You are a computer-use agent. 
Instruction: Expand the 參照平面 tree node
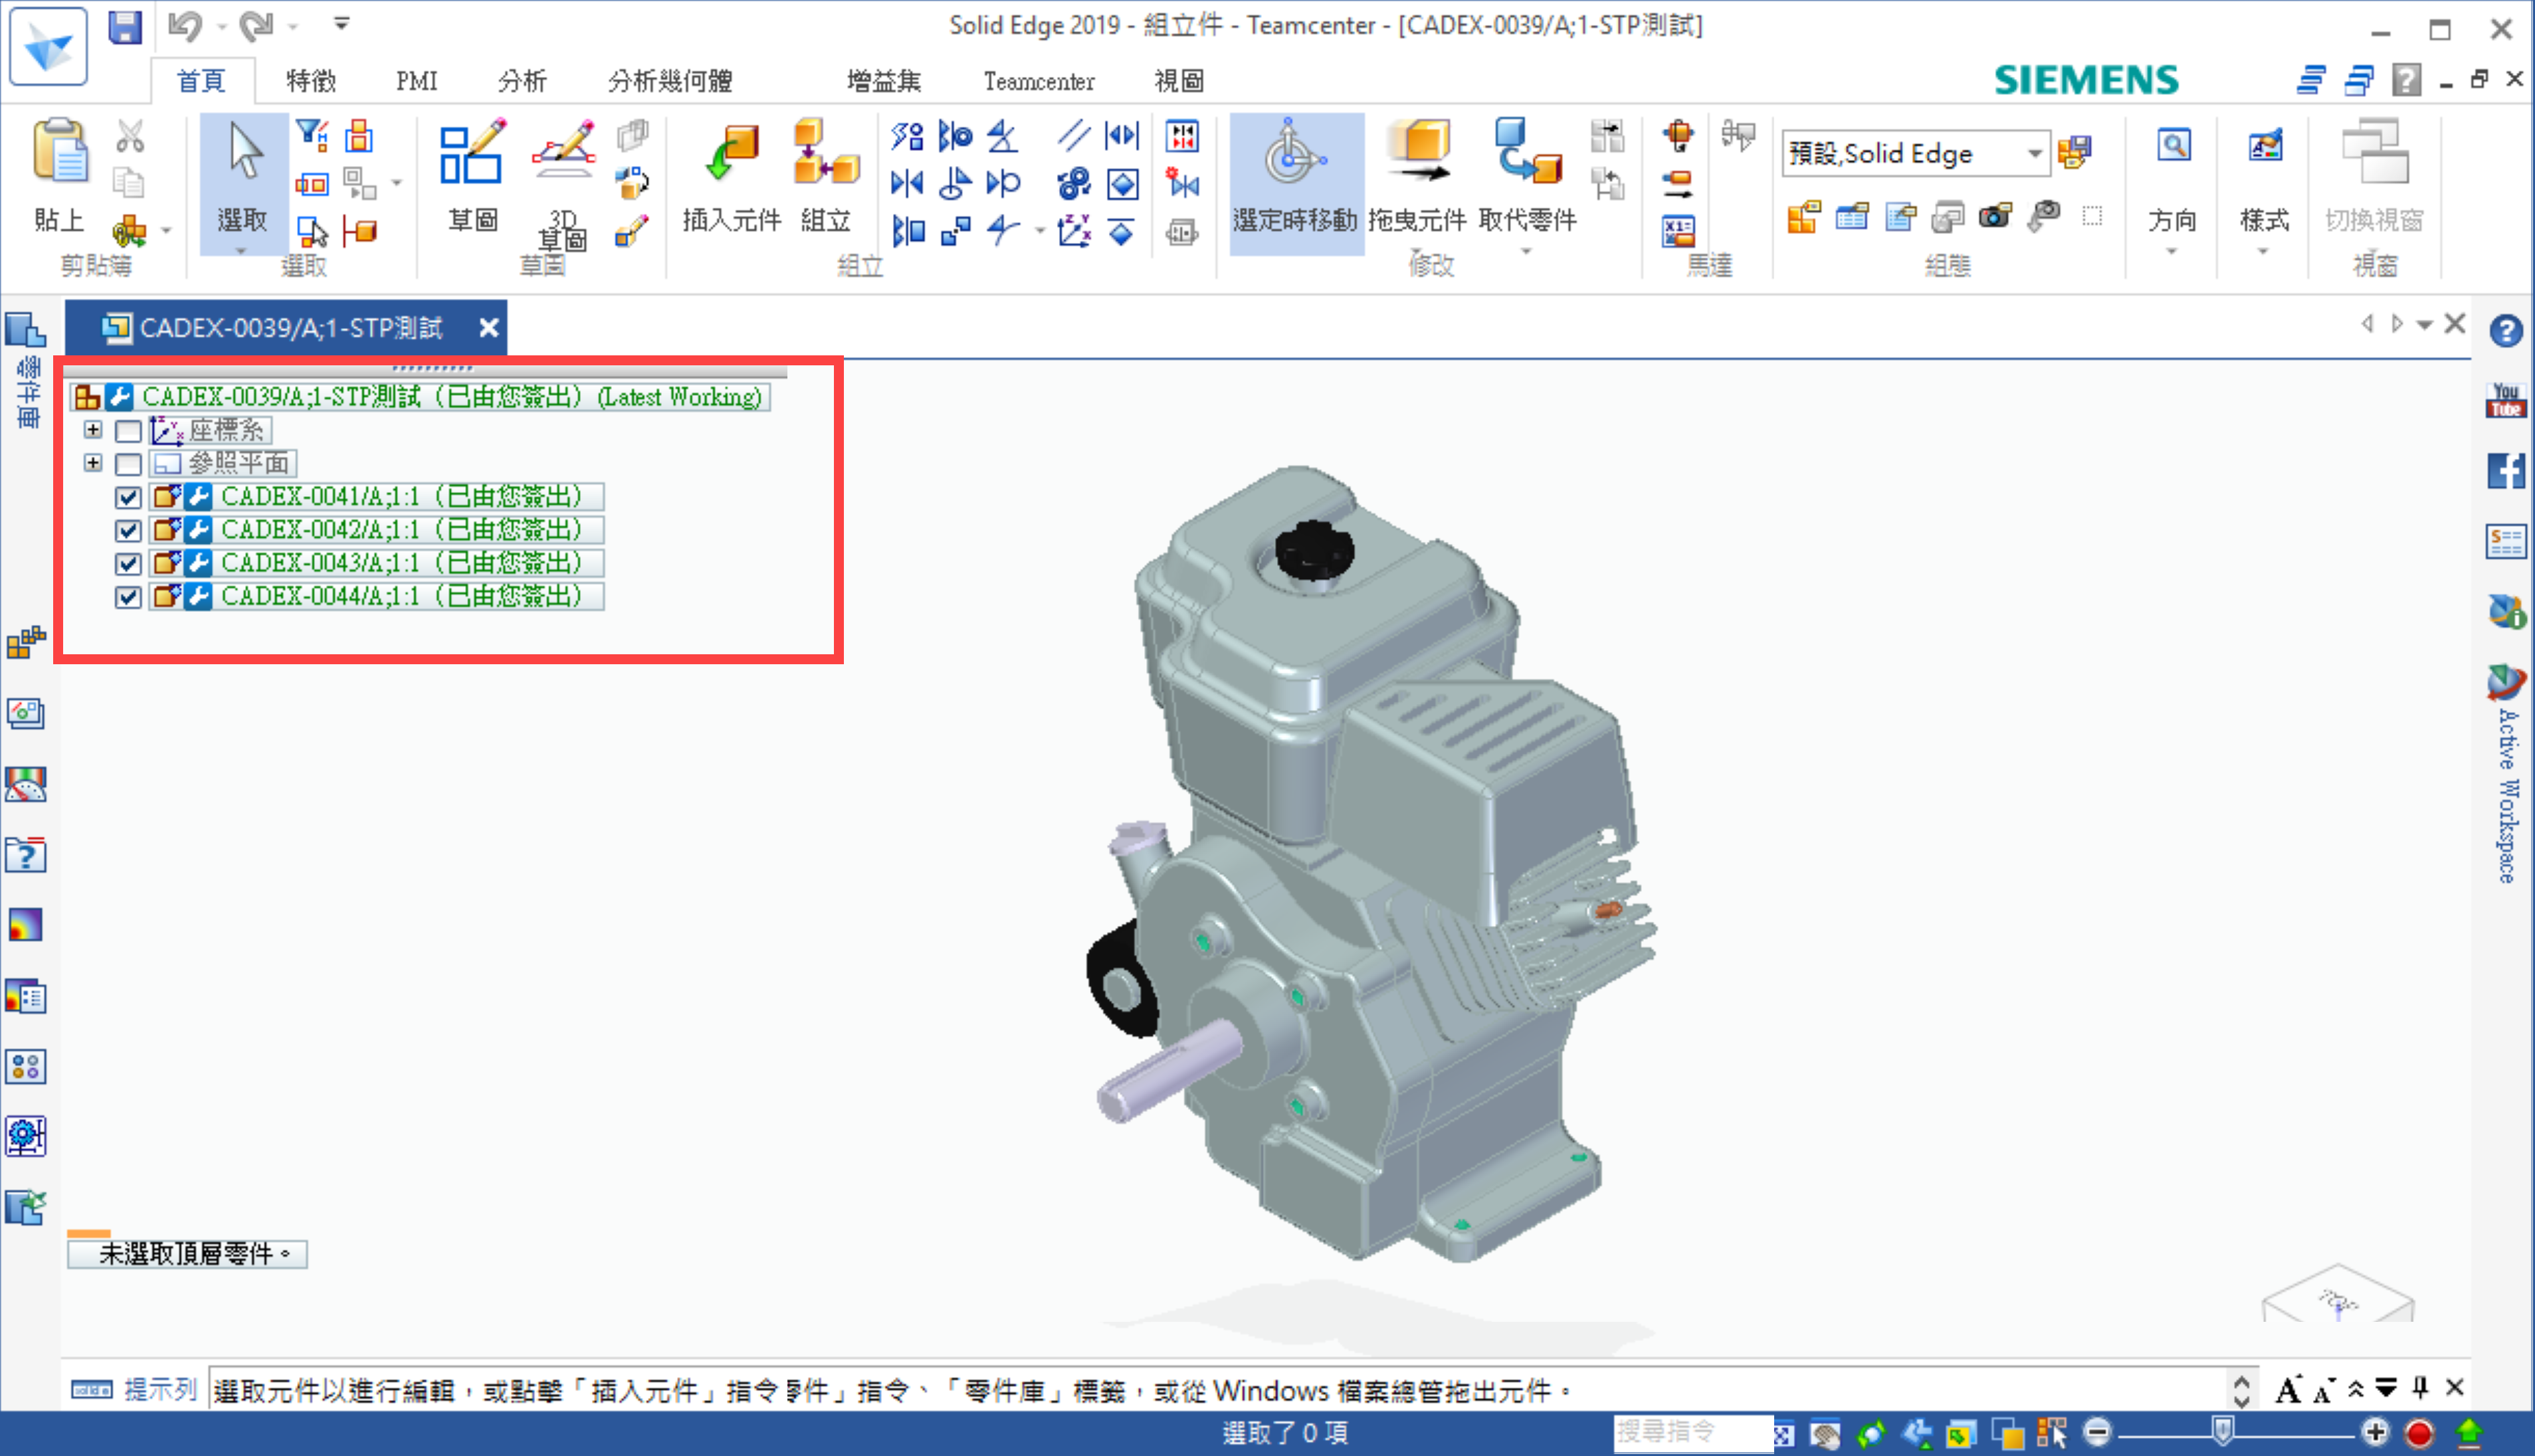[x=93, y=463]
